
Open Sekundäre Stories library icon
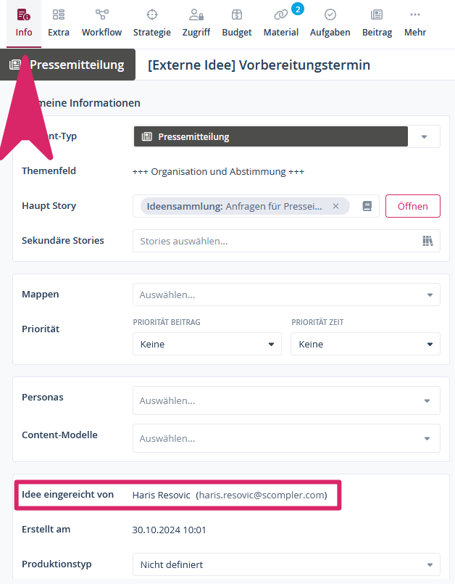[427, 241]
